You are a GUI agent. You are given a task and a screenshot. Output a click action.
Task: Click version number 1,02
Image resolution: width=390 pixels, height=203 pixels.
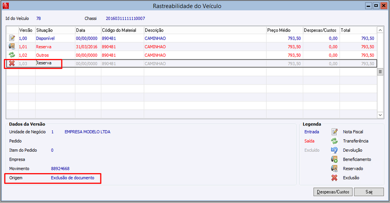tap(23, 55)
